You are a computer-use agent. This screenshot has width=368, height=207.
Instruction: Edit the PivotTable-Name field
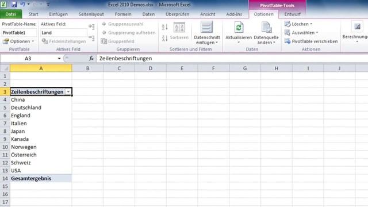[19, 33]
